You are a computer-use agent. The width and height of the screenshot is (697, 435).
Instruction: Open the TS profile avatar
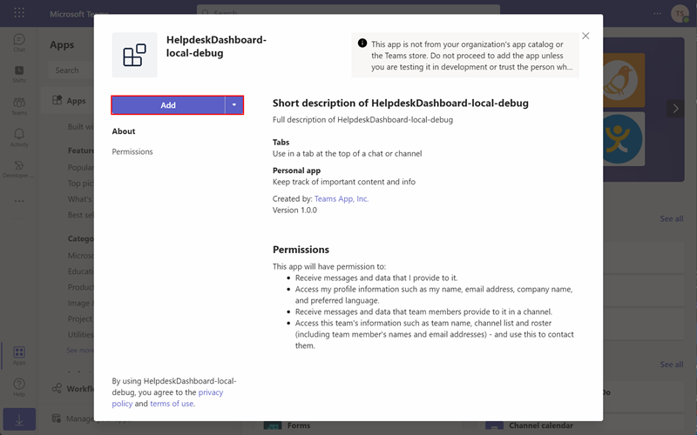pos(680,14)
